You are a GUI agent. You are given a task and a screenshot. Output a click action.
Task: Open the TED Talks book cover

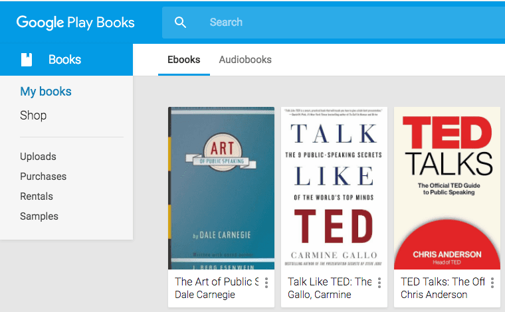pyautogui.click(x=447, y=188)
